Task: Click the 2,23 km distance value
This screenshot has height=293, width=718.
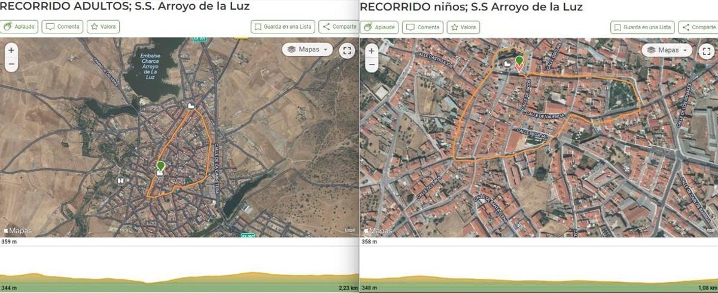Action: click(x=348, y=288)
